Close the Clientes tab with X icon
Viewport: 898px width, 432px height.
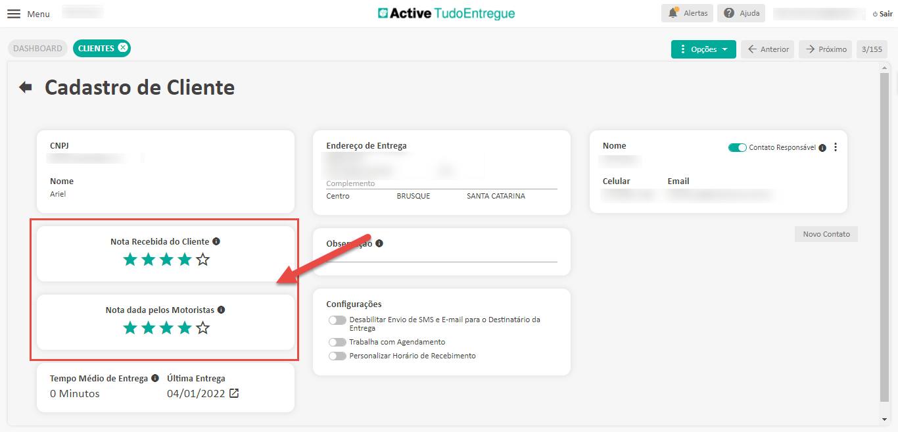(x=123, y=48)
